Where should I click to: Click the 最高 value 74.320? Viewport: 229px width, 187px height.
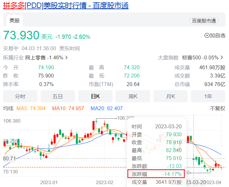[x=132, y=67]
